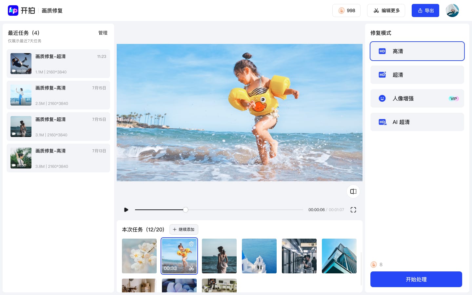472x295 pixels.
Task: Select the white blossom thumbnail
Action: [x=139, y=256]
